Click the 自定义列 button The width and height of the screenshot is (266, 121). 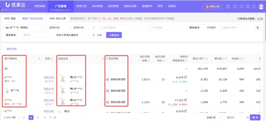pos(11,49)
